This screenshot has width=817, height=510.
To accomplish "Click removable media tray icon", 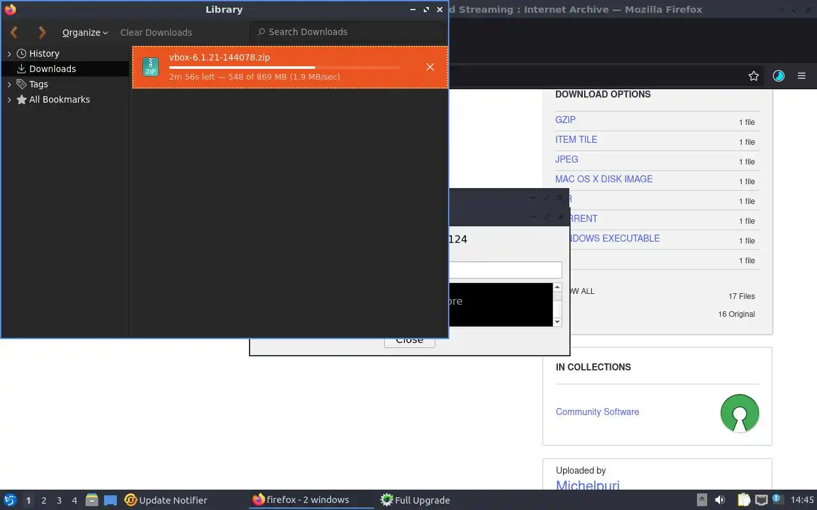I will (701, 500).
